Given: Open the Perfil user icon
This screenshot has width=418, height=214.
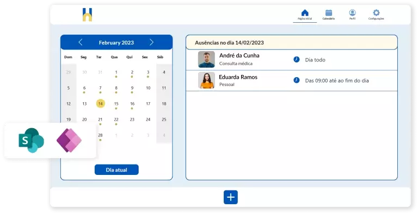Looking at the screenshot, I should [353, 13].
